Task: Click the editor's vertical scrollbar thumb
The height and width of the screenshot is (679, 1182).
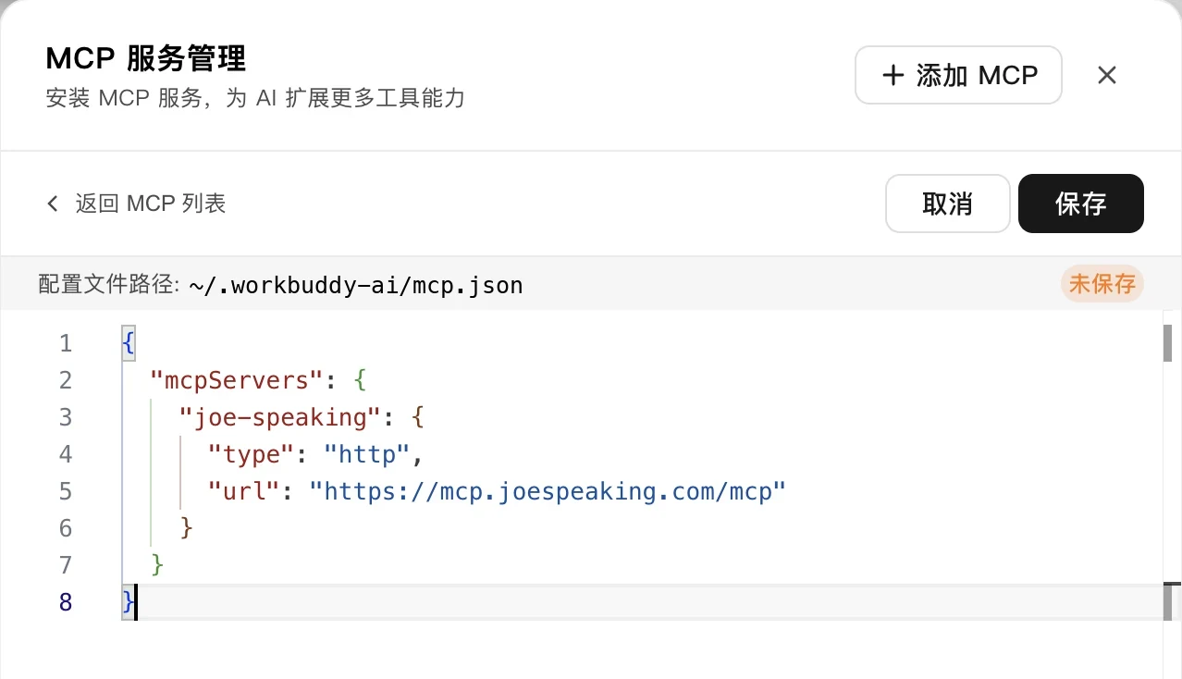Action: (1167, 342)
